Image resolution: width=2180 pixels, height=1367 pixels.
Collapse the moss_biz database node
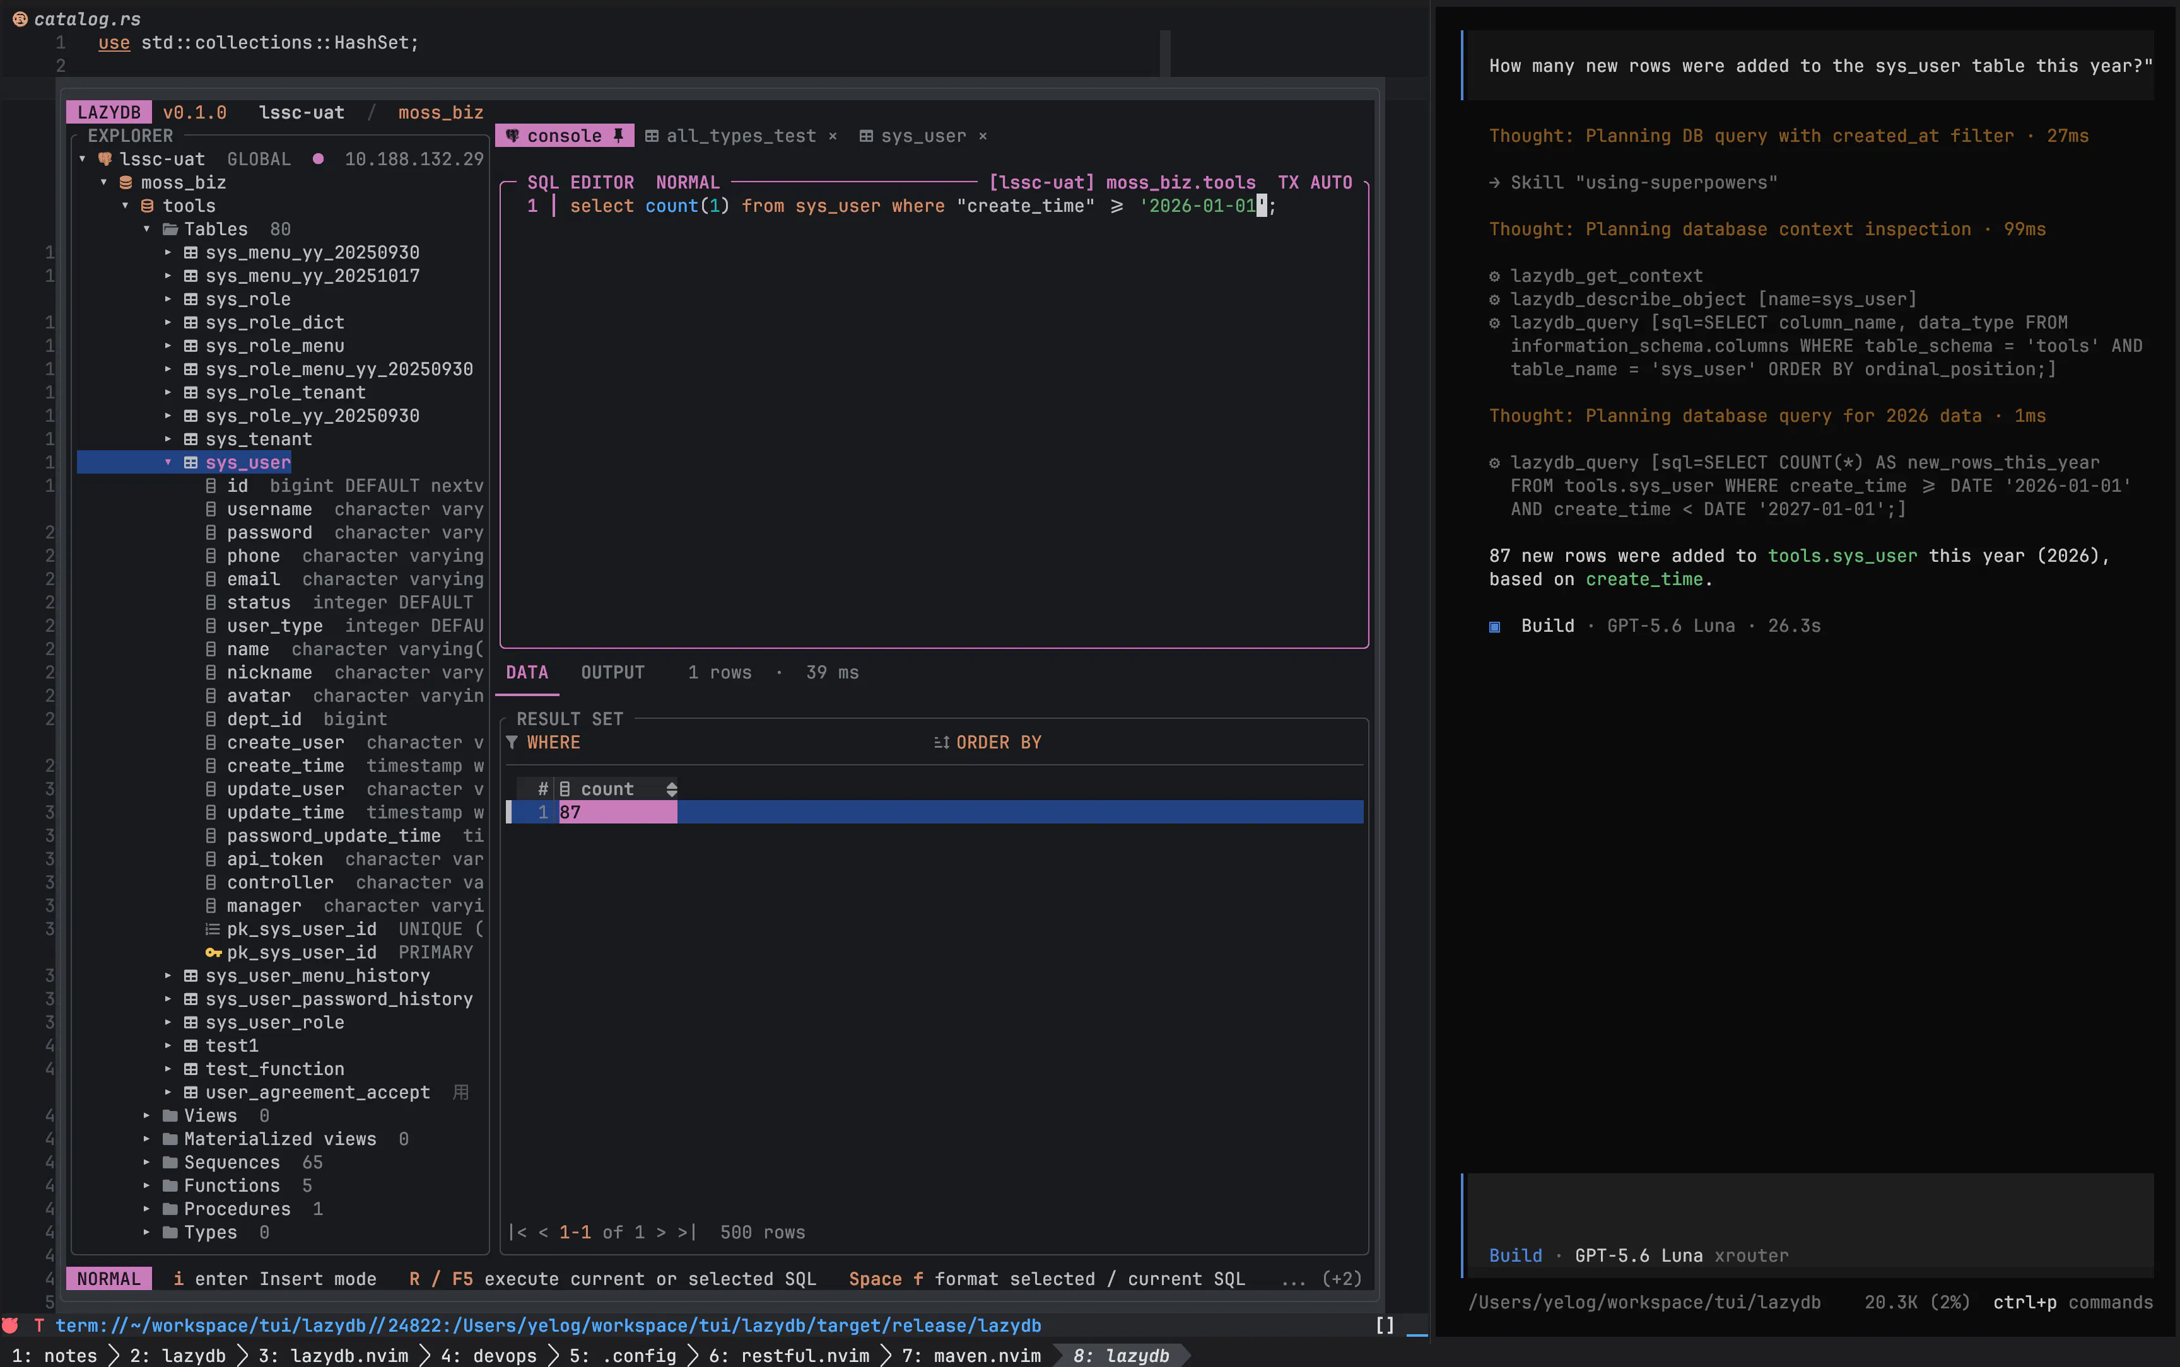(x=104, y=183)
